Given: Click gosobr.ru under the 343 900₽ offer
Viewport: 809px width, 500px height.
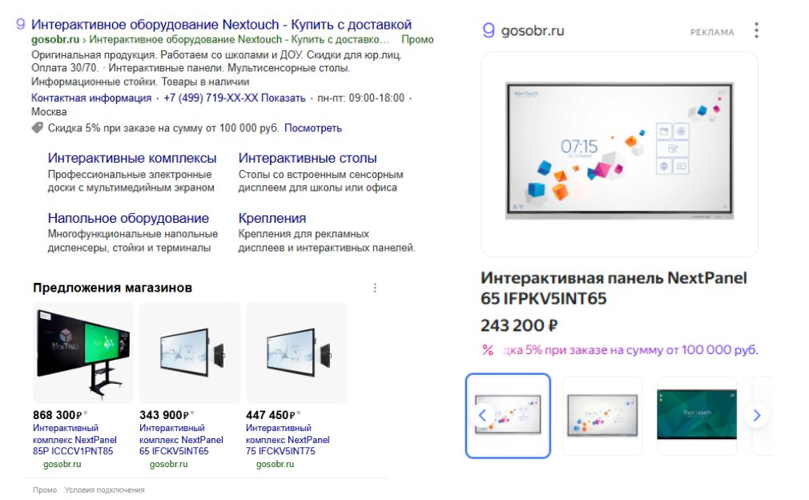Looking at the screenshot, I should coord(169,465).
